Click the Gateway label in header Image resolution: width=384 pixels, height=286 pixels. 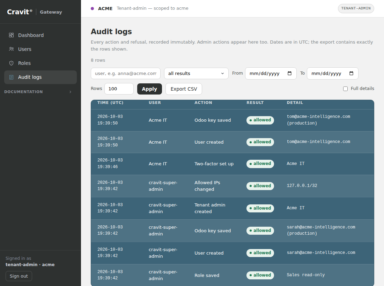51,12
